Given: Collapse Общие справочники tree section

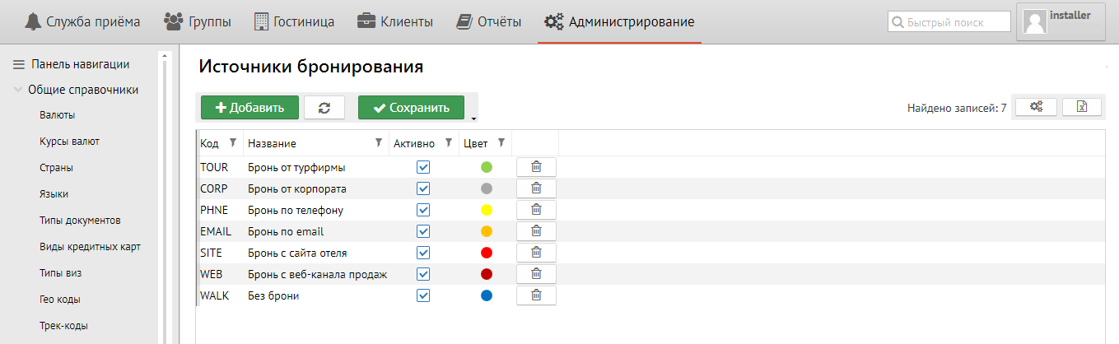Looking at the screenshot, I should click(x=18, y=91).
